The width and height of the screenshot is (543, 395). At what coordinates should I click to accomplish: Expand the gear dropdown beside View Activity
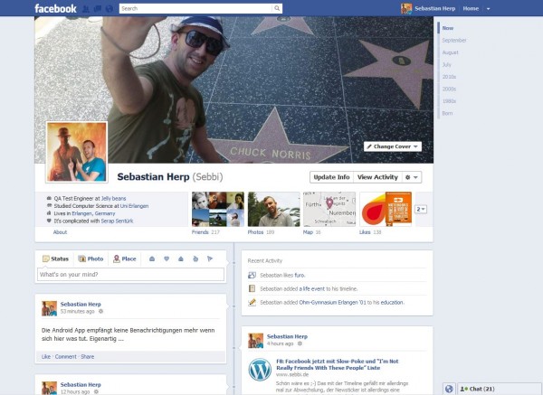coord(412,177)
